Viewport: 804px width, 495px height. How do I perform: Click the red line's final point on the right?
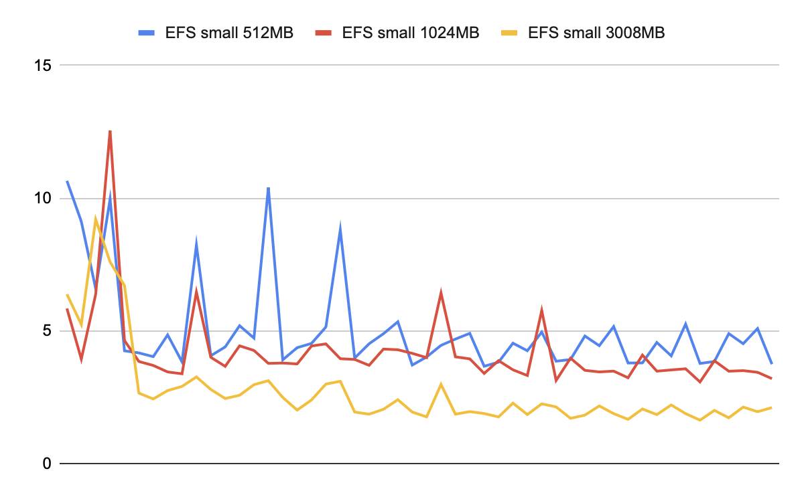[772, 379]
